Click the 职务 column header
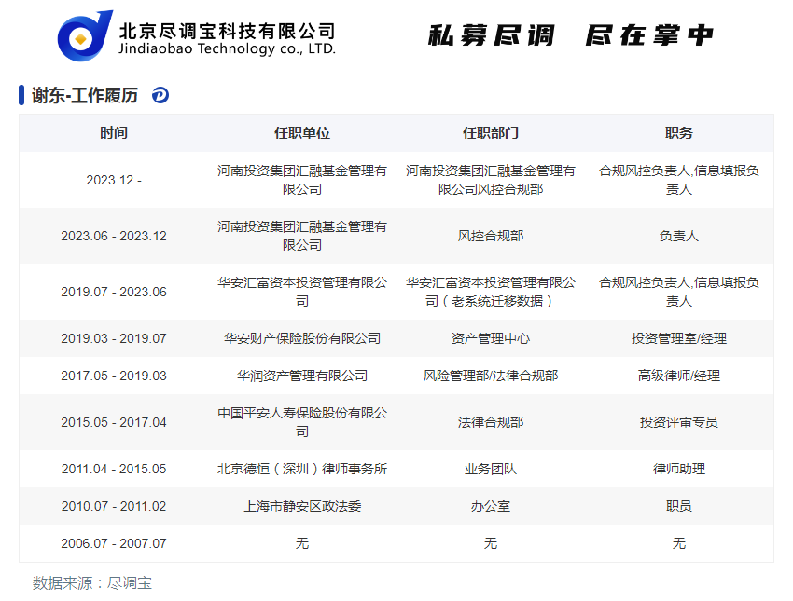 pyautogui.click(x=678, y=133)
